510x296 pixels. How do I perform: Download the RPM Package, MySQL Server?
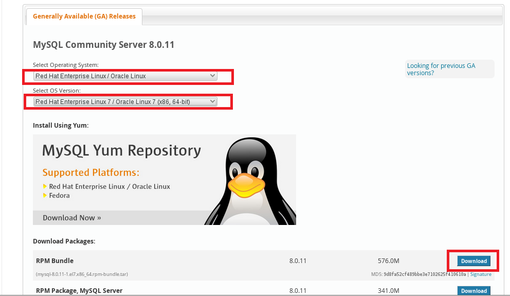(473, 291)
